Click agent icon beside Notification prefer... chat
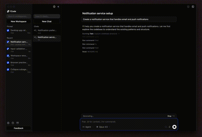This screenshot has width=202, height=137. (35, 30)
